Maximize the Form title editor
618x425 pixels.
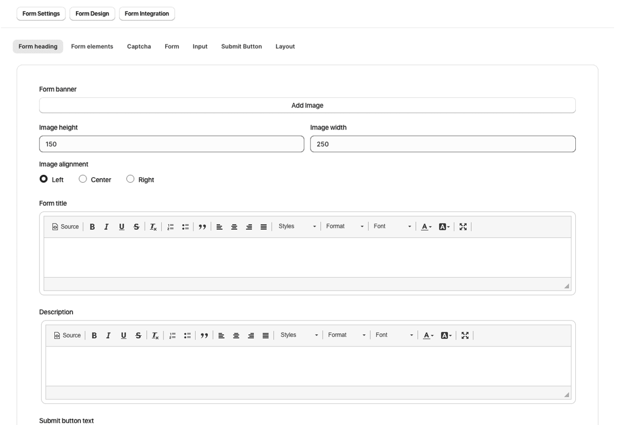point(463,227)
